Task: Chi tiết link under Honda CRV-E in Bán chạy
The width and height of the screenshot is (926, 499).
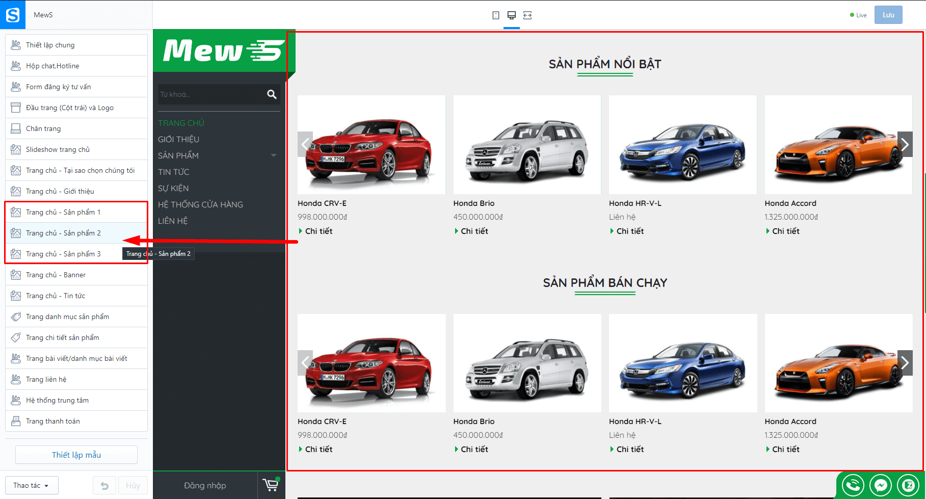Action: pos(315,449)
